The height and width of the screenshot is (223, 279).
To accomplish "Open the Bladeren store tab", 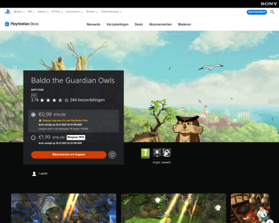I will pyautogui.click(x=184, y=25).
